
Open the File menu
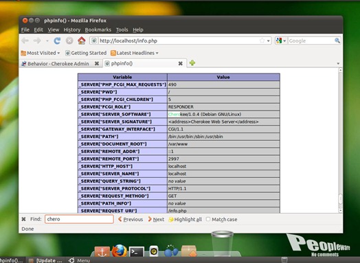(x=25, y=30)
